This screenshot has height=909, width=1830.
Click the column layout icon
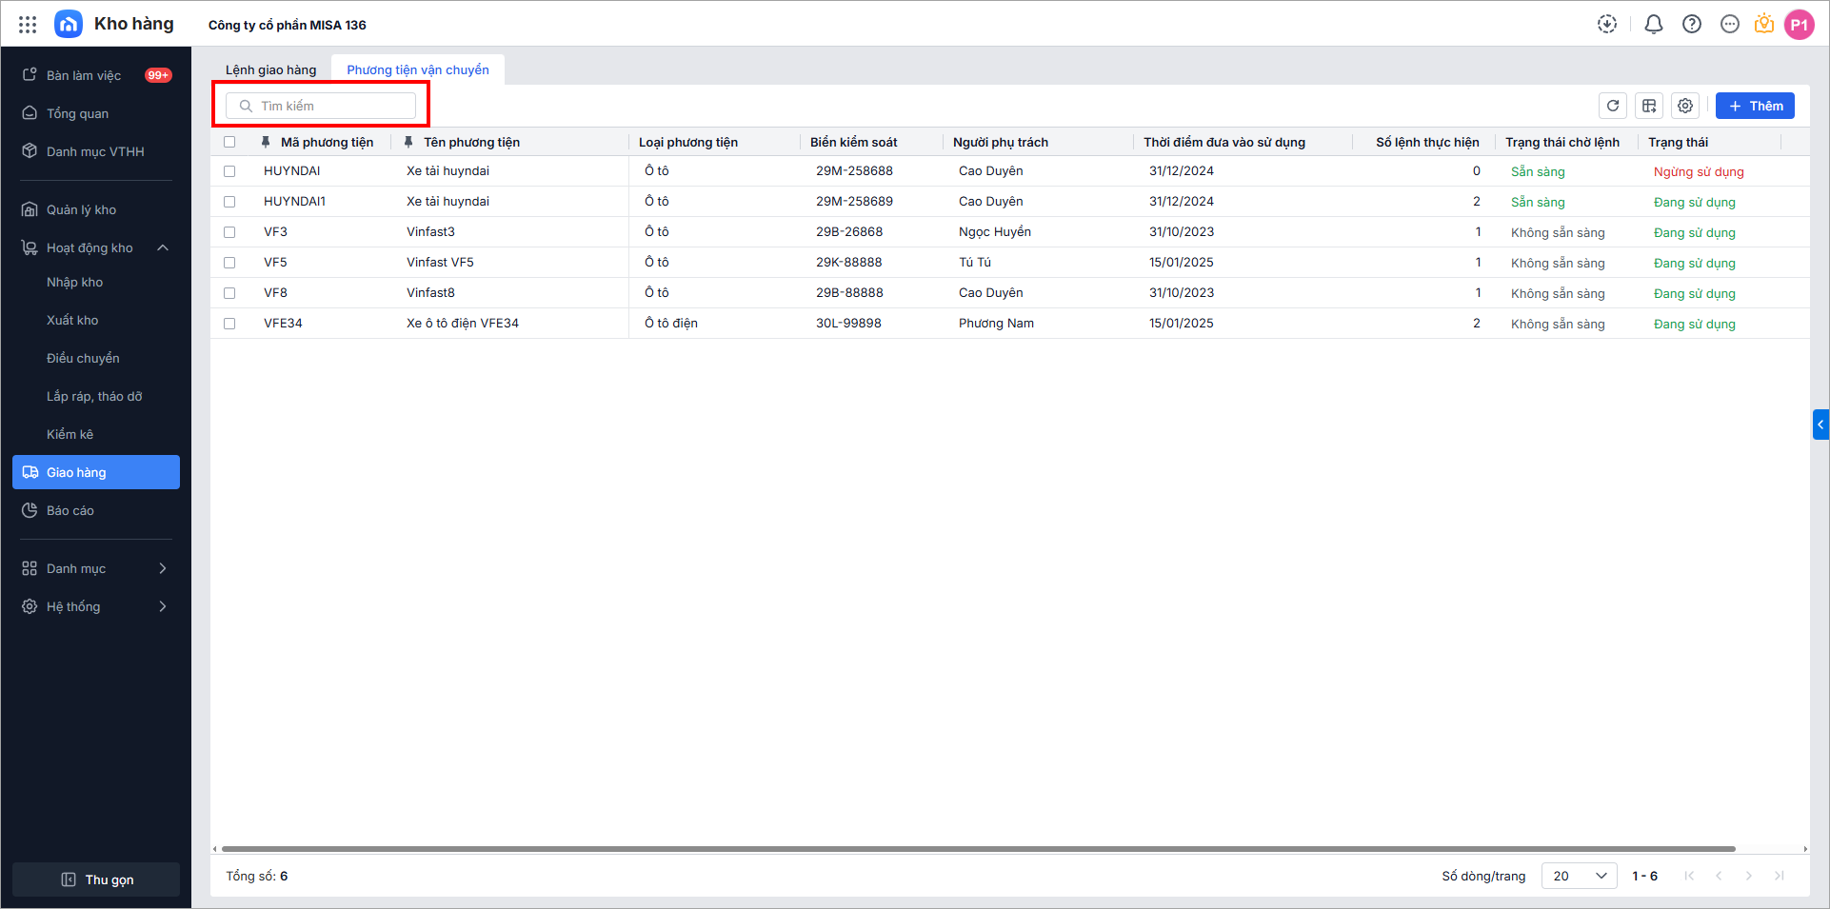[1649, 106]
